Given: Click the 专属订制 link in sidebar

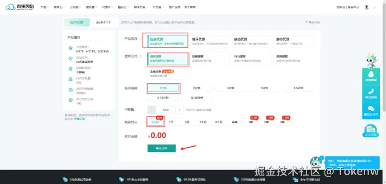Looking at the screenshot, I should 80,119.
